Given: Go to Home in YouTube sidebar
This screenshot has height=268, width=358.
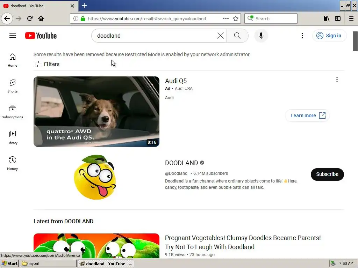Looking at the screenshot, I should [12, 60].
